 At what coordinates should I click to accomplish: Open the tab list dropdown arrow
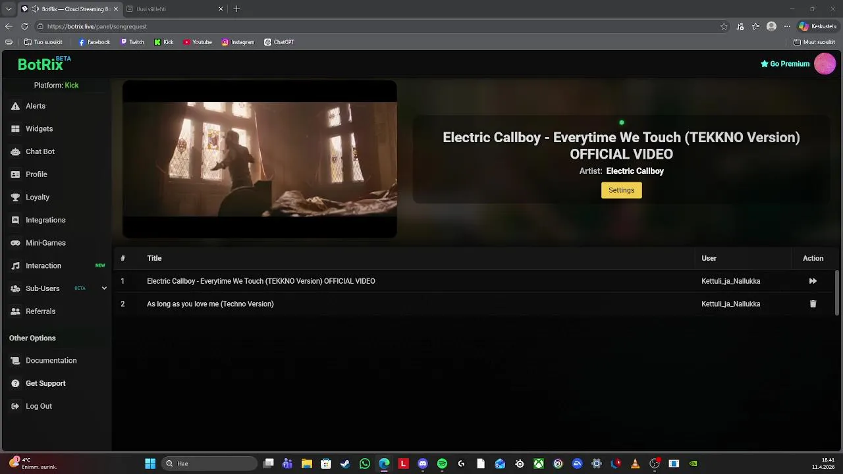(9, 9)
